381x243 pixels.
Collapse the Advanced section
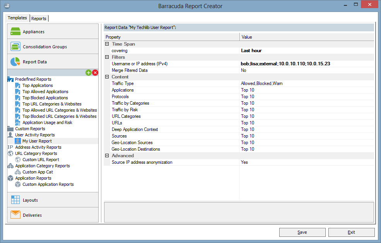107,156
